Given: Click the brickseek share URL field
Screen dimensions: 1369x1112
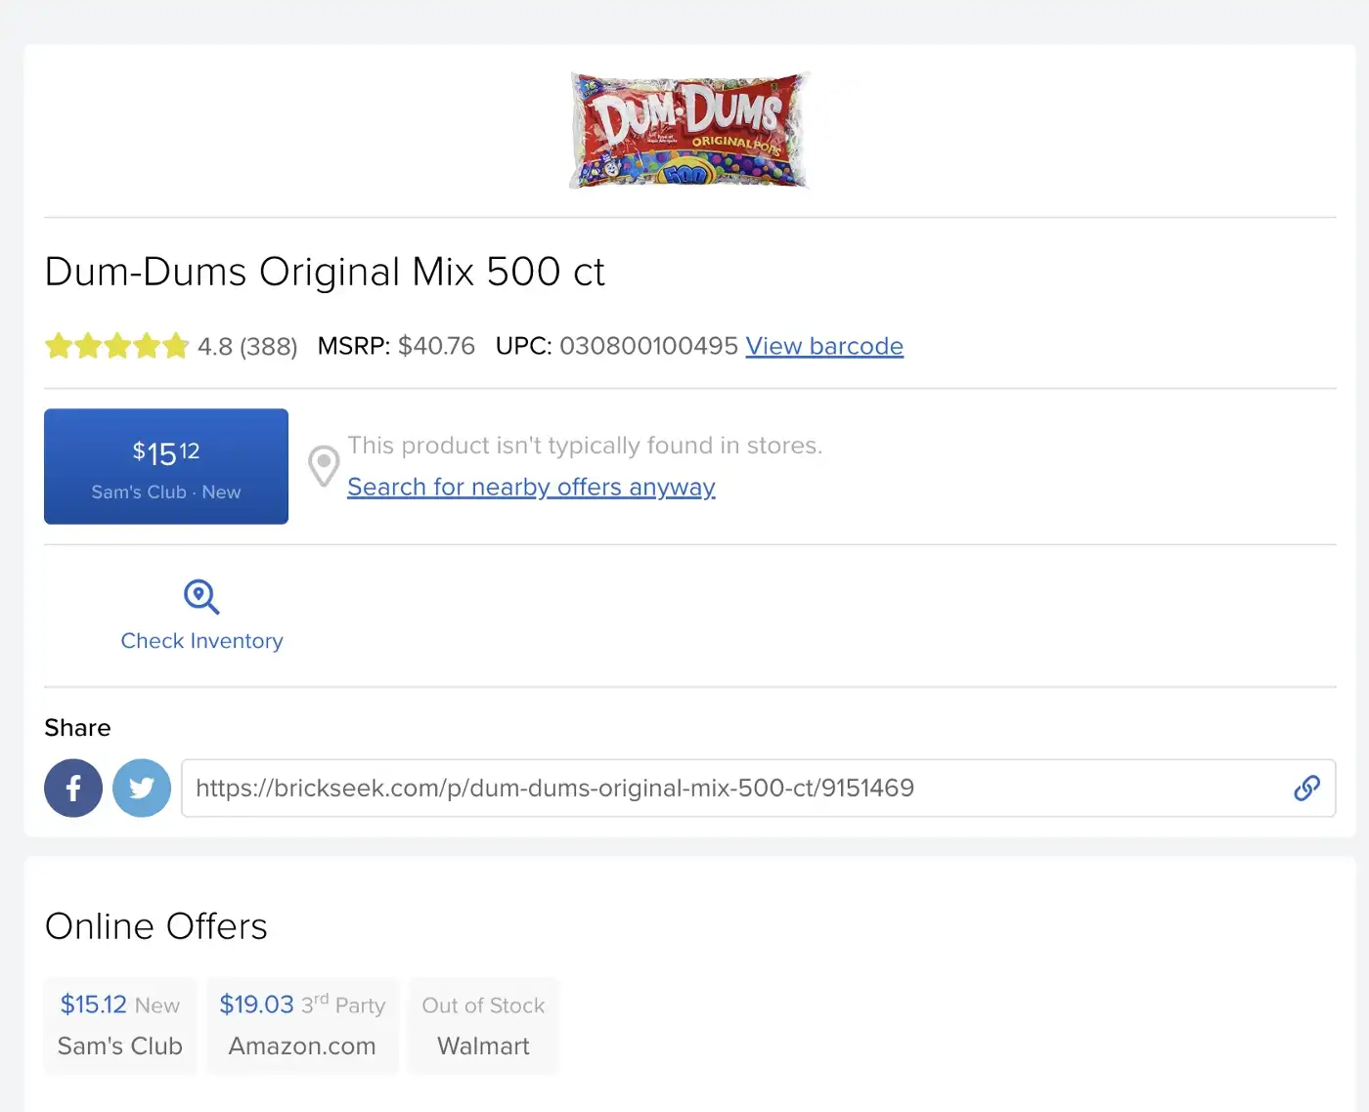Looking at the screenshot, I should tap(758, 788).
